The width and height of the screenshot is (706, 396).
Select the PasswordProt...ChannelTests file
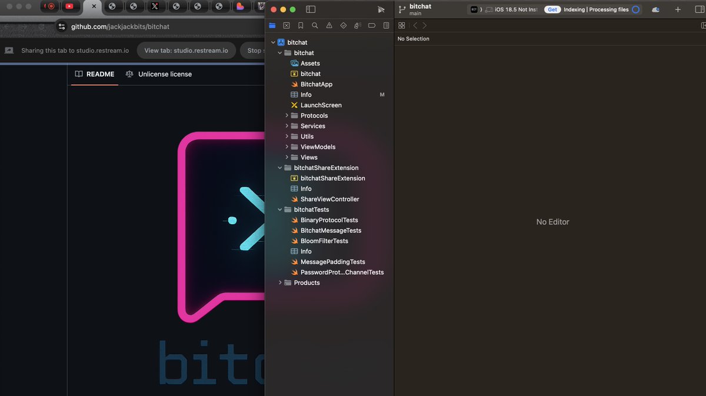[x=338, y=272]
